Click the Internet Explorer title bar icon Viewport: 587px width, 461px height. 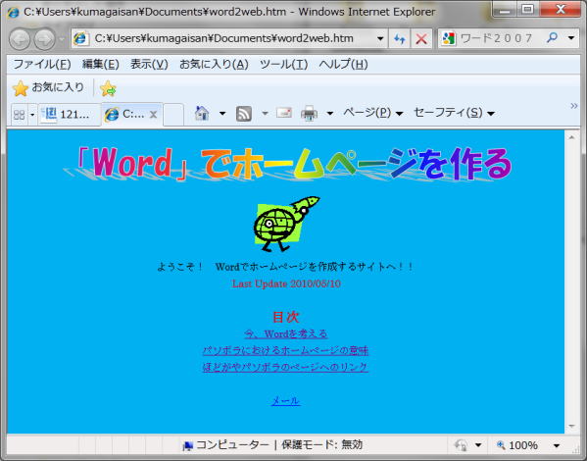[13, 13]
